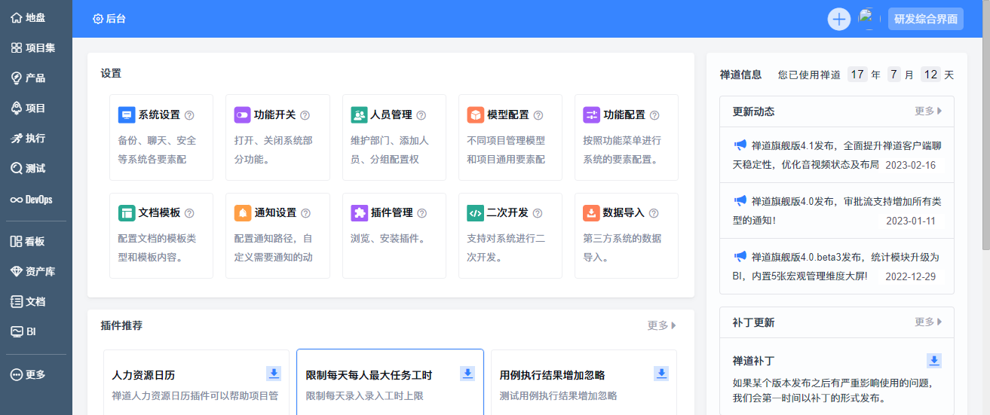Click the 看板 sidebar icon
This screenshot has width=990, height=415.
17,241
